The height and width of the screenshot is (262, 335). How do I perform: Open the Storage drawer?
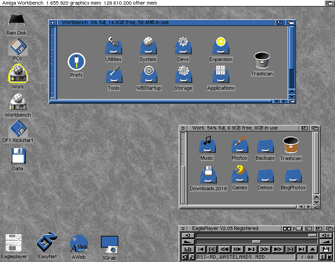[183, 78]
